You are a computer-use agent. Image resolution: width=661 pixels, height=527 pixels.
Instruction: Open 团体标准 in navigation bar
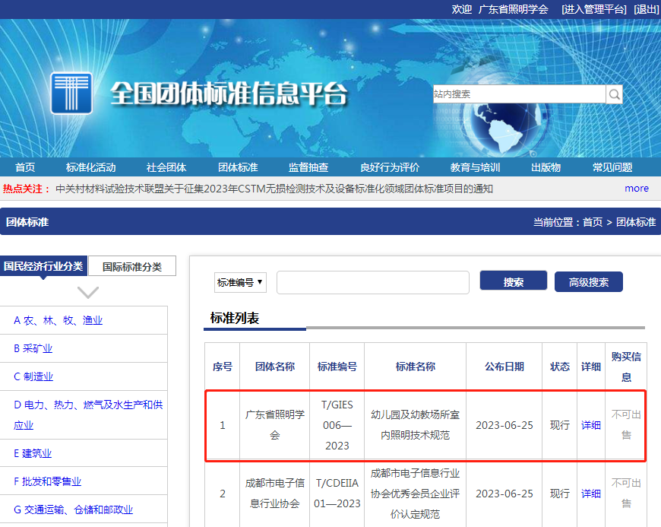pos(238,167)
